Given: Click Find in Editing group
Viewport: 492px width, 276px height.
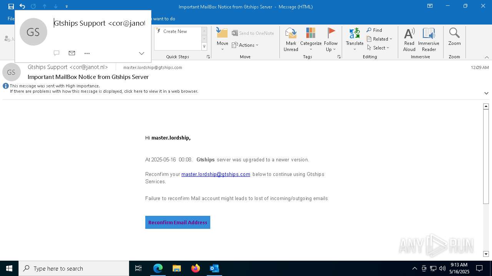Looking at the screenshot, I should pos(374,30).
